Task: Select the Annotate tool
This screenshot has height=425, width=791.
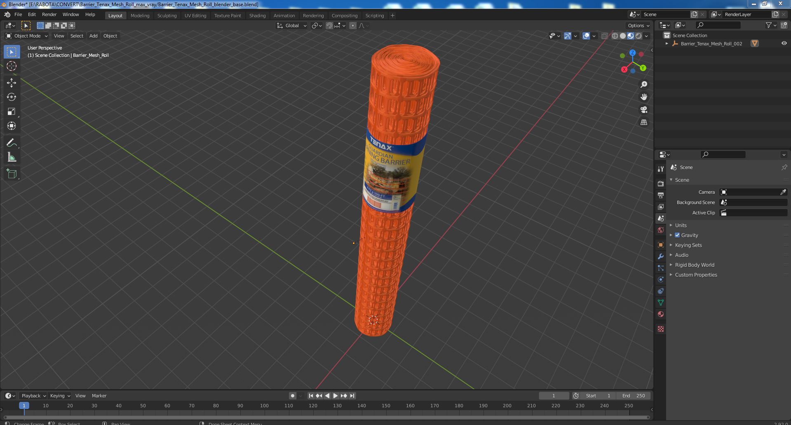Action: click(x=12, y=143)
